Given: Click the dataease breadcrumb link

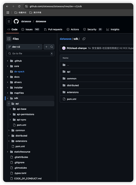Looking at the screenshot, I should tap(65, 39).
